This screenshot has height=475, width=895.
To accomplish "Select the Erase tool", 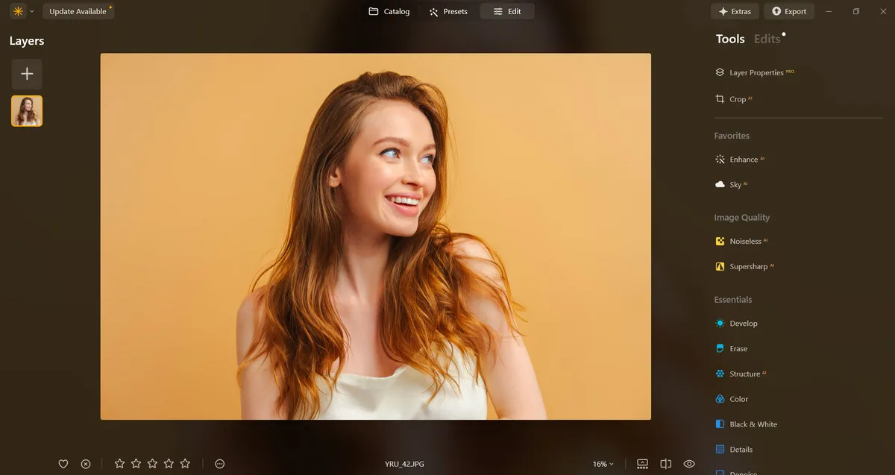I will pos(738,349).
